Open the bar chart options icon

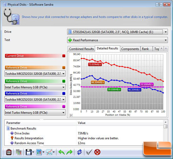[x=39, y=152]
